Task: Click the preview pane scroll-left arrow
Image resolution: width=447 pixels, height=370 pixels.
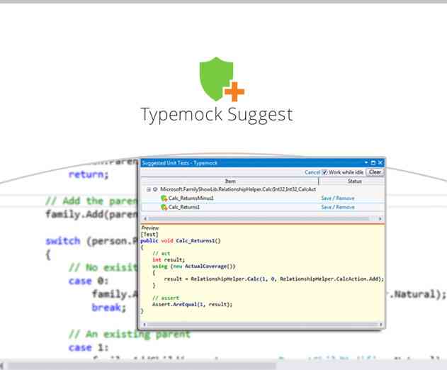Action: [145, 325]
